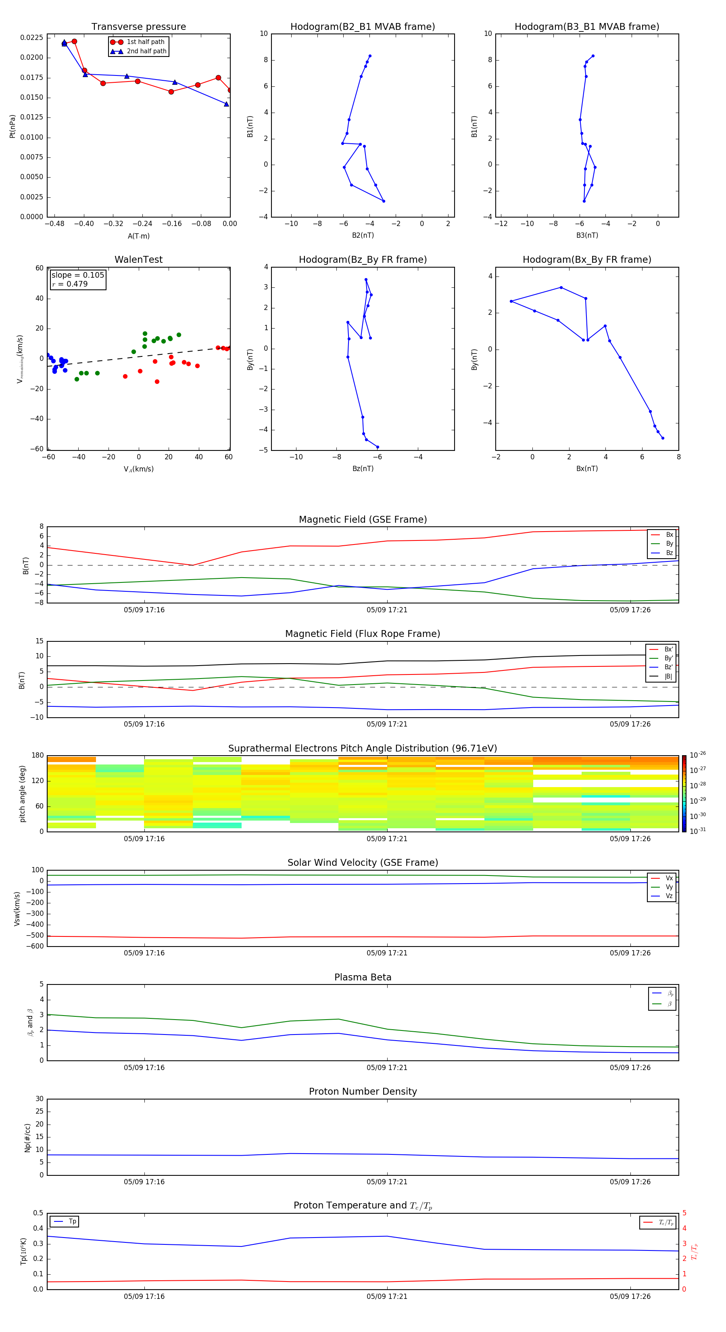Click the "Proton Temperature and Te/Tp" title
The height and width of the screenshot is (1332, 726).
[x=363, y=1206]
